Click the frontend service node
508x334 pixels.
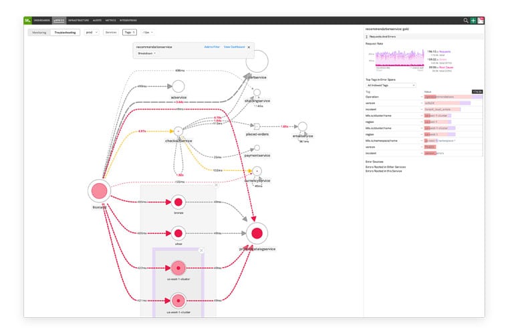98,190
